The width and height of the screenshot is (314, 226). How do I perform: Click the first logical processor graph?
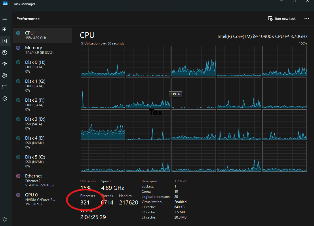tap(103, 61)
